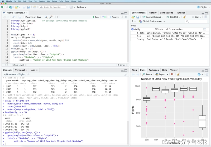Click the New File icon
Image resolution: width=211 pixels, height=147 pixels.
click(x=2, y=7)
